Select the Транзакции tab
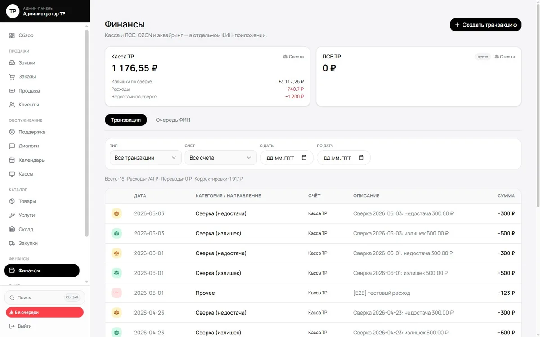Image resolution: width=540 pixels, height=337 pixels. click(126, 120)
